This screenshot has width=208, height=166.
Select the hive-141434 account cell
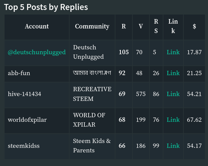pos(25,94)
